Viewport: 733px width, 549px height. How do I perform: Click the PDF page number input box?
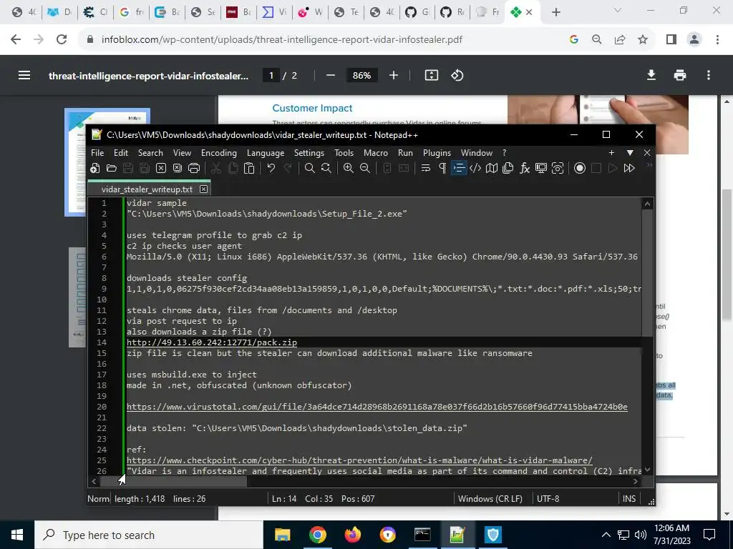(271, 75)
